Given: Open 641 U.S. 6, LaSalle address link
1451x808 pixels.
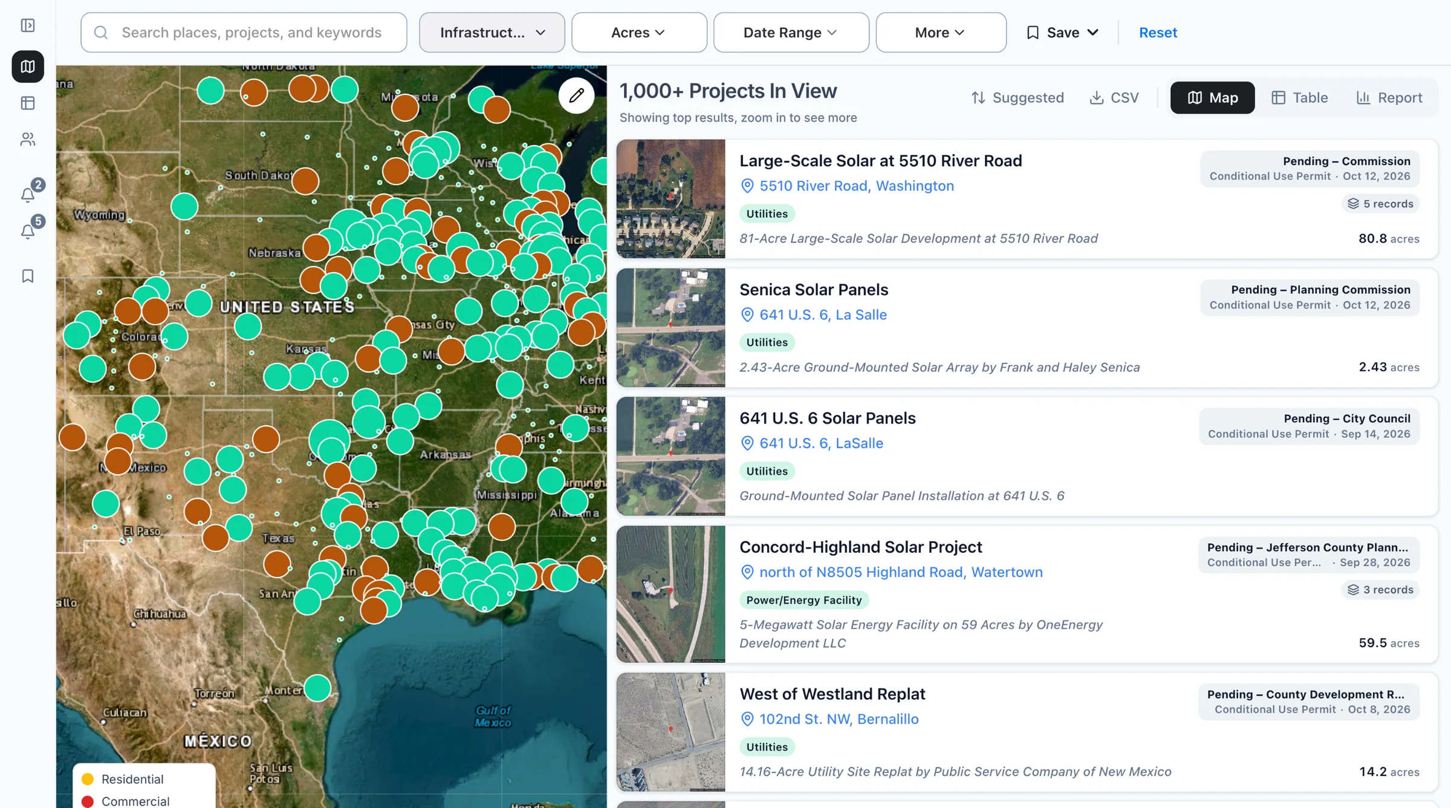Looking at the screenshot, I should pos(821,443).
